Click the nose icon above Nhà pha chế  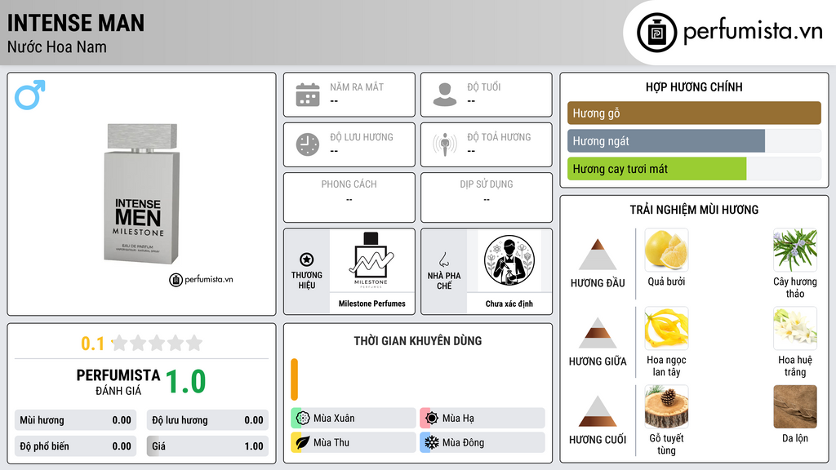click(x=443, y=259)
